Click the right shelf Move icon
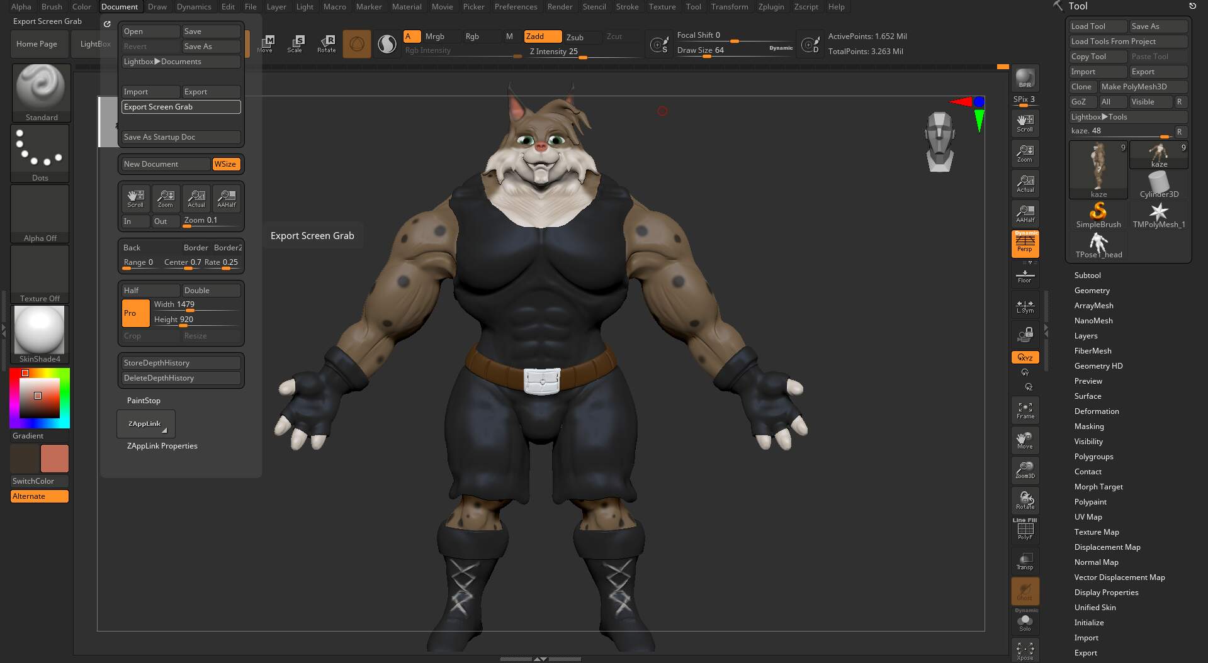This screenshot has width=1208, height=663. (x=1025, y=440)
